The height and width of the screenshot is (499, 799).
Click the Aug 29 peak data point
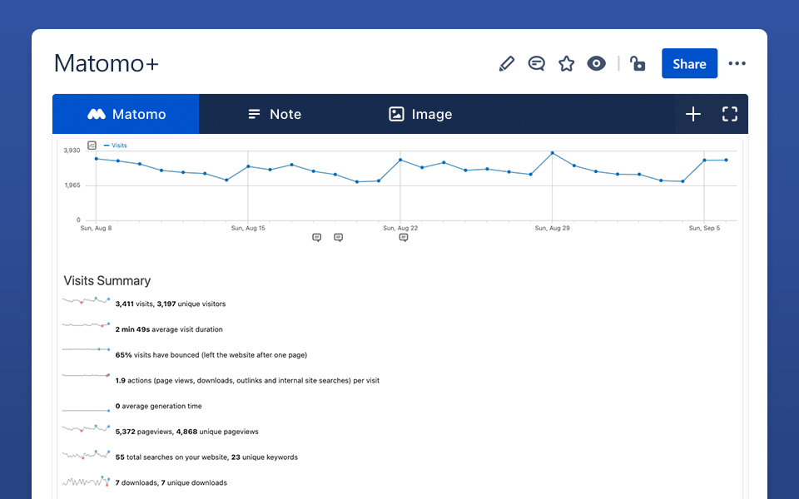pos(553,153)
